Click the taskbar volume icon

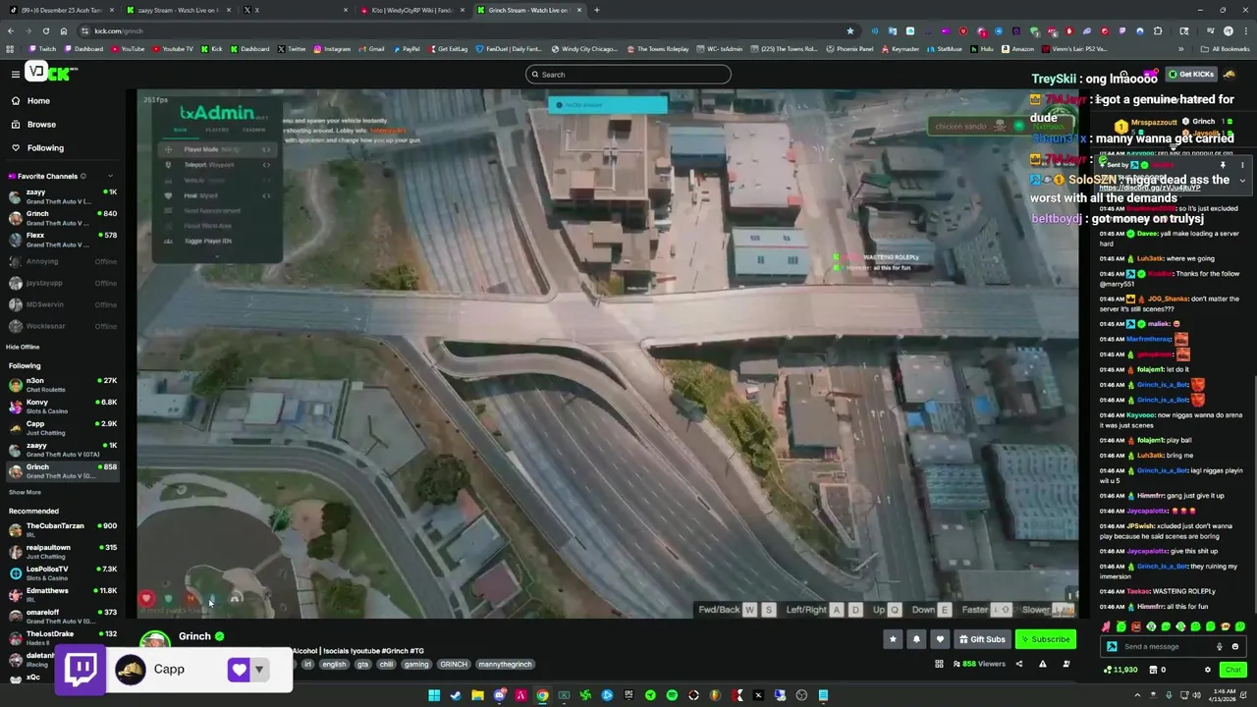(1195, 695)
